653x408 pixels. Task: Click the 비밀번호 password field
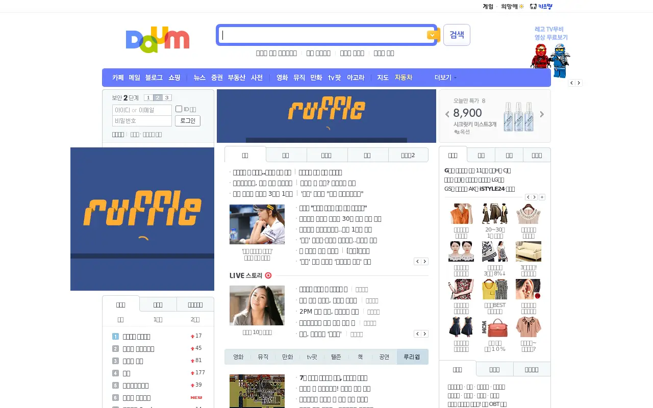pos(142,121)
